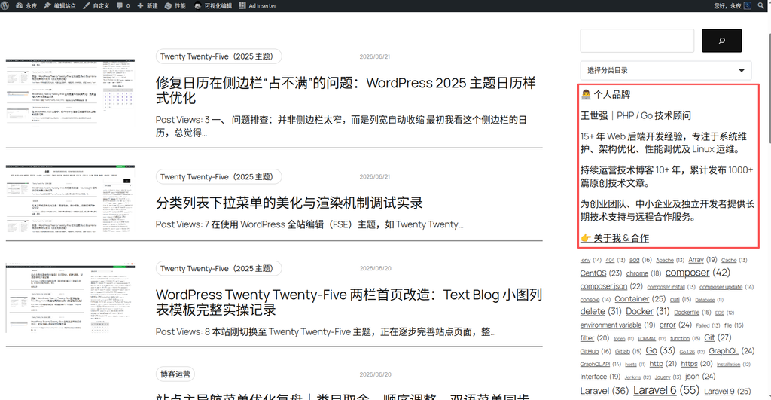The height and width of the screenshot is (400, 771).
Task: Open thumbnail of 分类列表下拉菜单 post
Action: coord(70,199)
